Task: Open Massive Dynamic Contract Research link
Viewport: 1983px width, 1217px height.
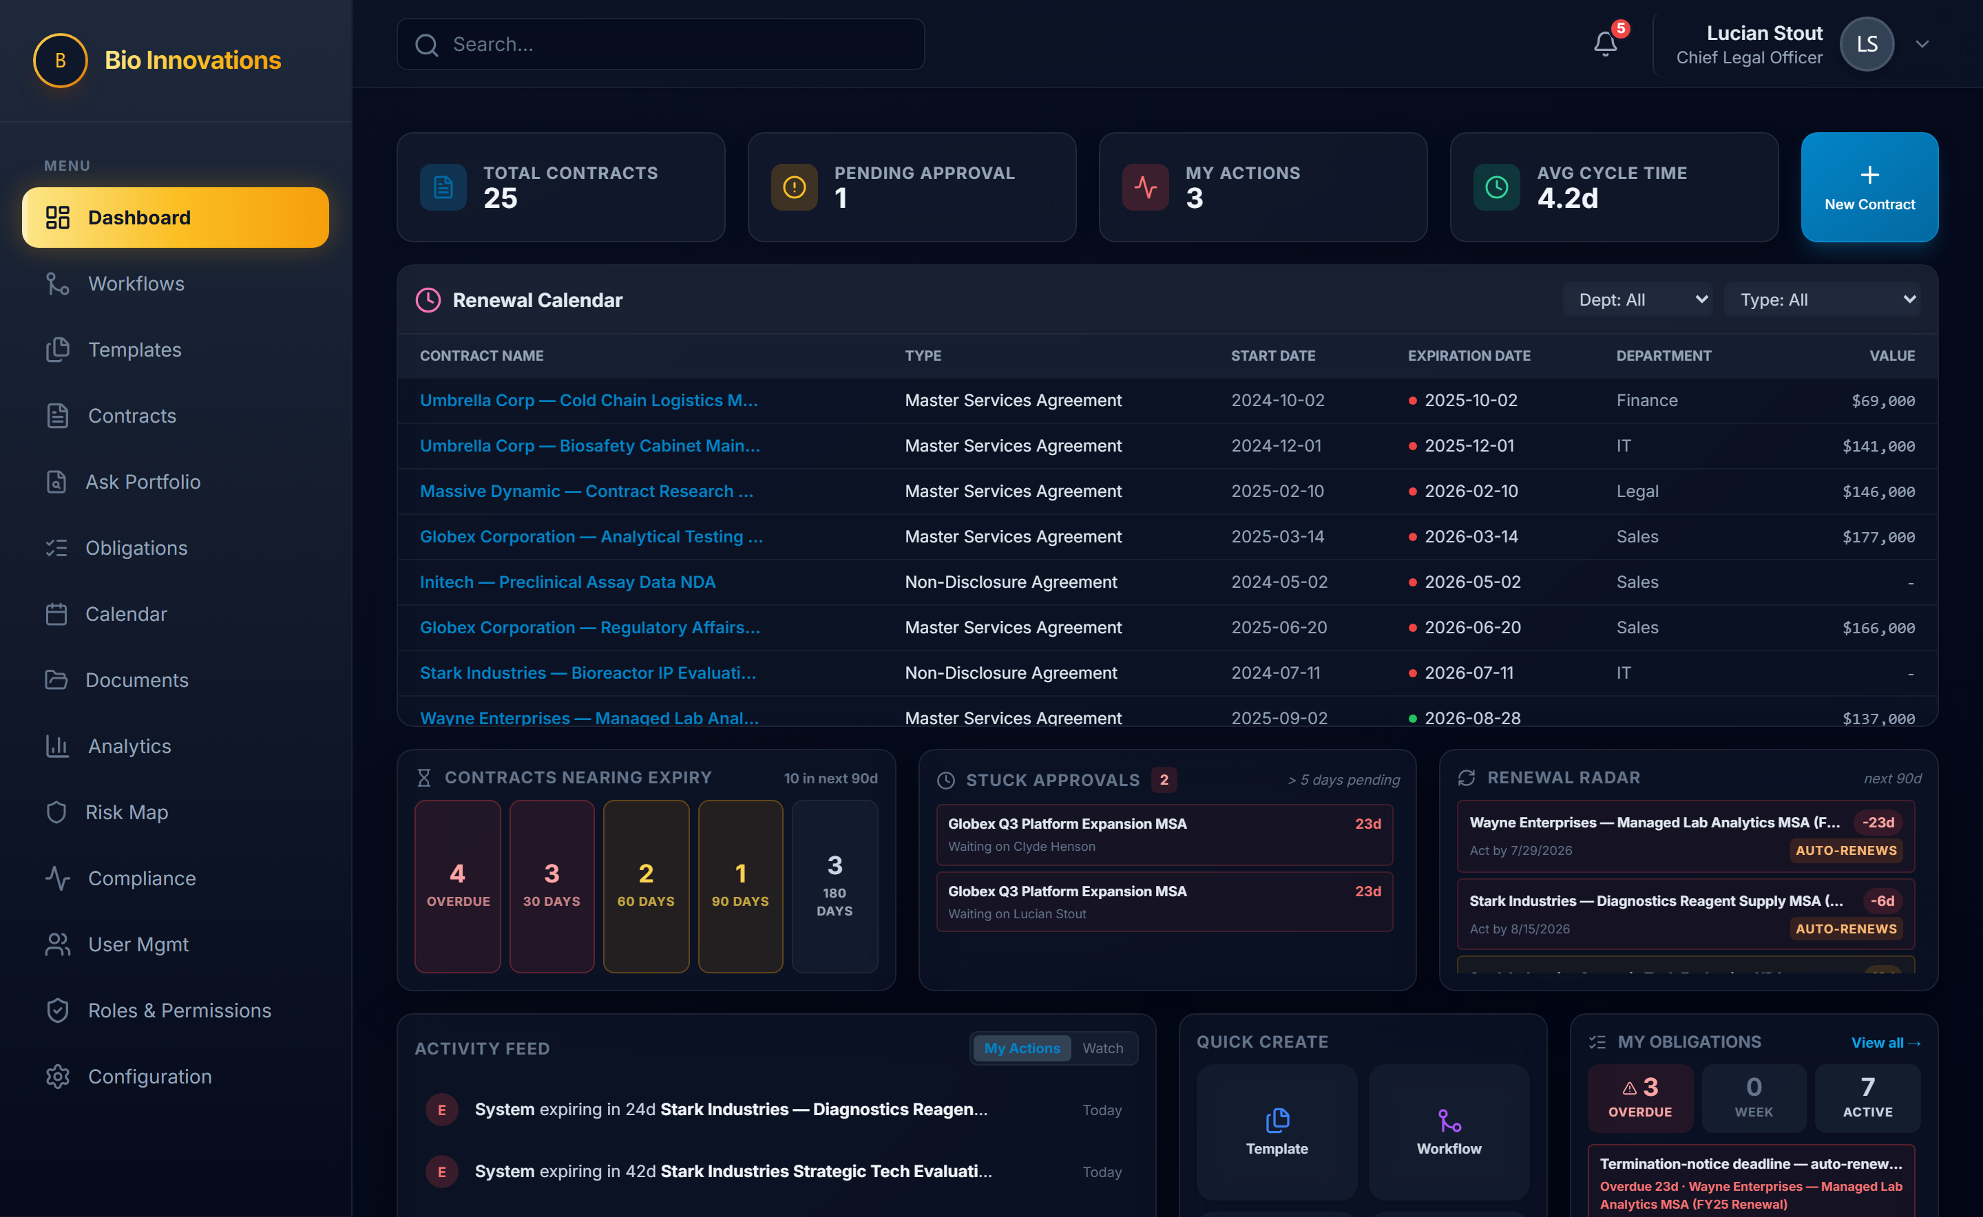Action: click(586, 491)
